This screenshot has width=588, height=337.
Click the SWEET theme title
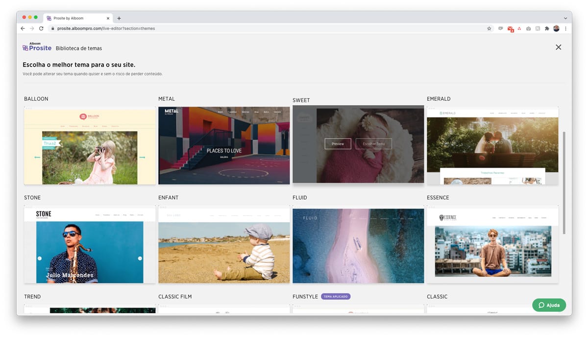pos(301,100)
